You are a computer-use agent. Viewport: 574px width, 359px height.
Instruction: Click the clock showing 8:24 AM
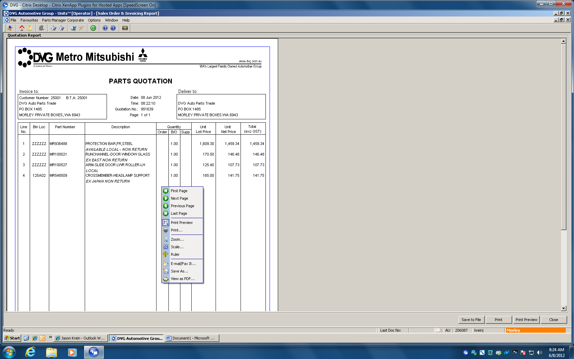tap(557, 350)
